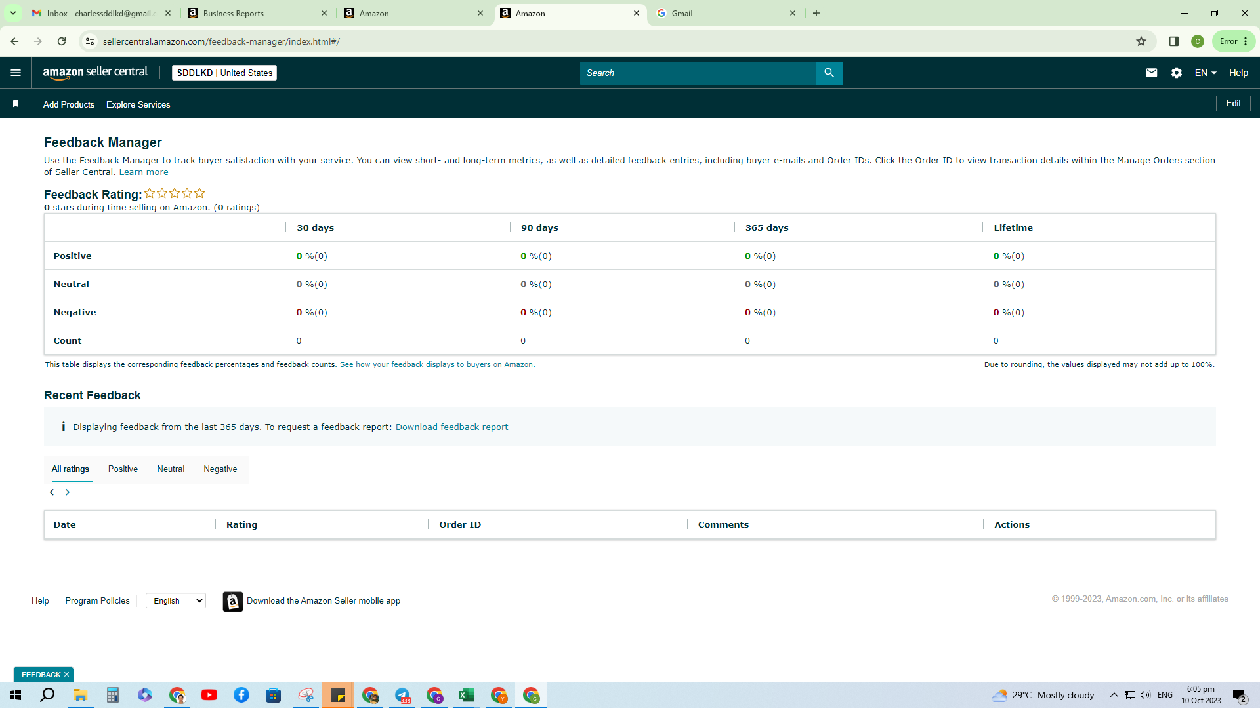Screen dimensions: 1260x708
Task: Open Telegram from the taskbar
Action: click(x=402, y=695)
